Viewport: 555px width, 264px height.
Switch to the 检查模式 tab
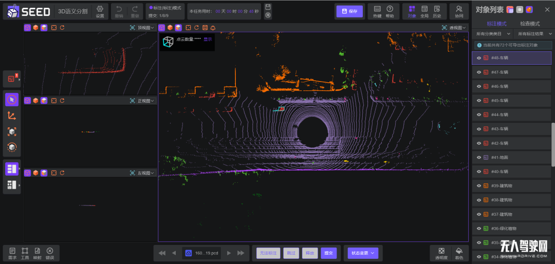click(529, 24)
